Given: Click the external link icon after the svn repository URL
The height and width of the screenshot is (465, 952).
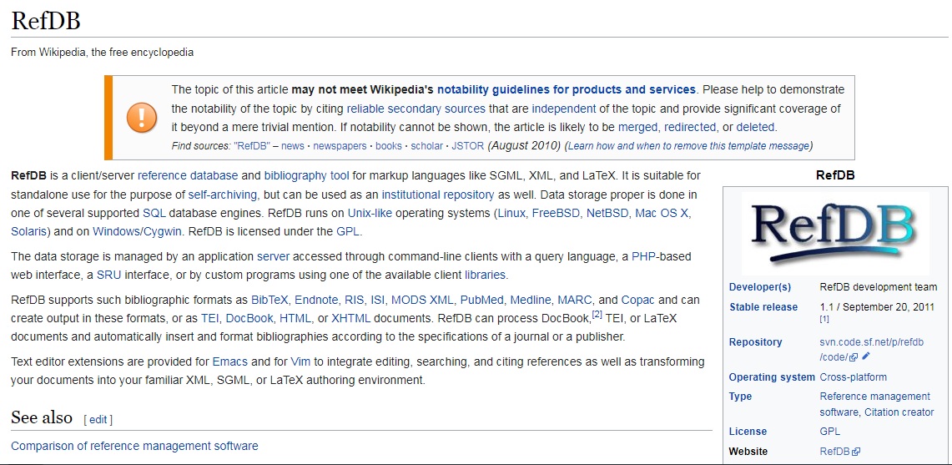Looking at the screenshot, I should tap(854, 356).
